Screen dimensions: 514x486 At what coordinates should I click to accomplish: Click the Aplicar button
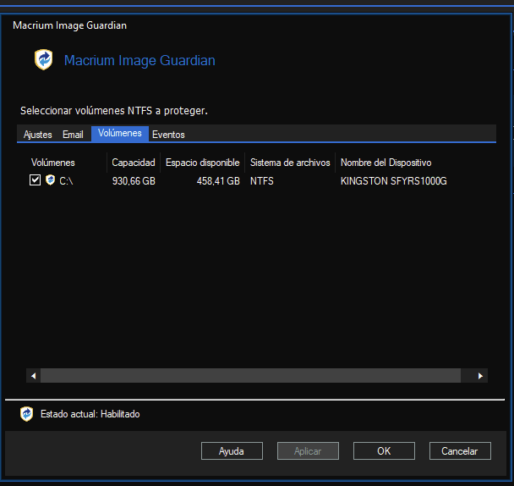click(308, 451)
